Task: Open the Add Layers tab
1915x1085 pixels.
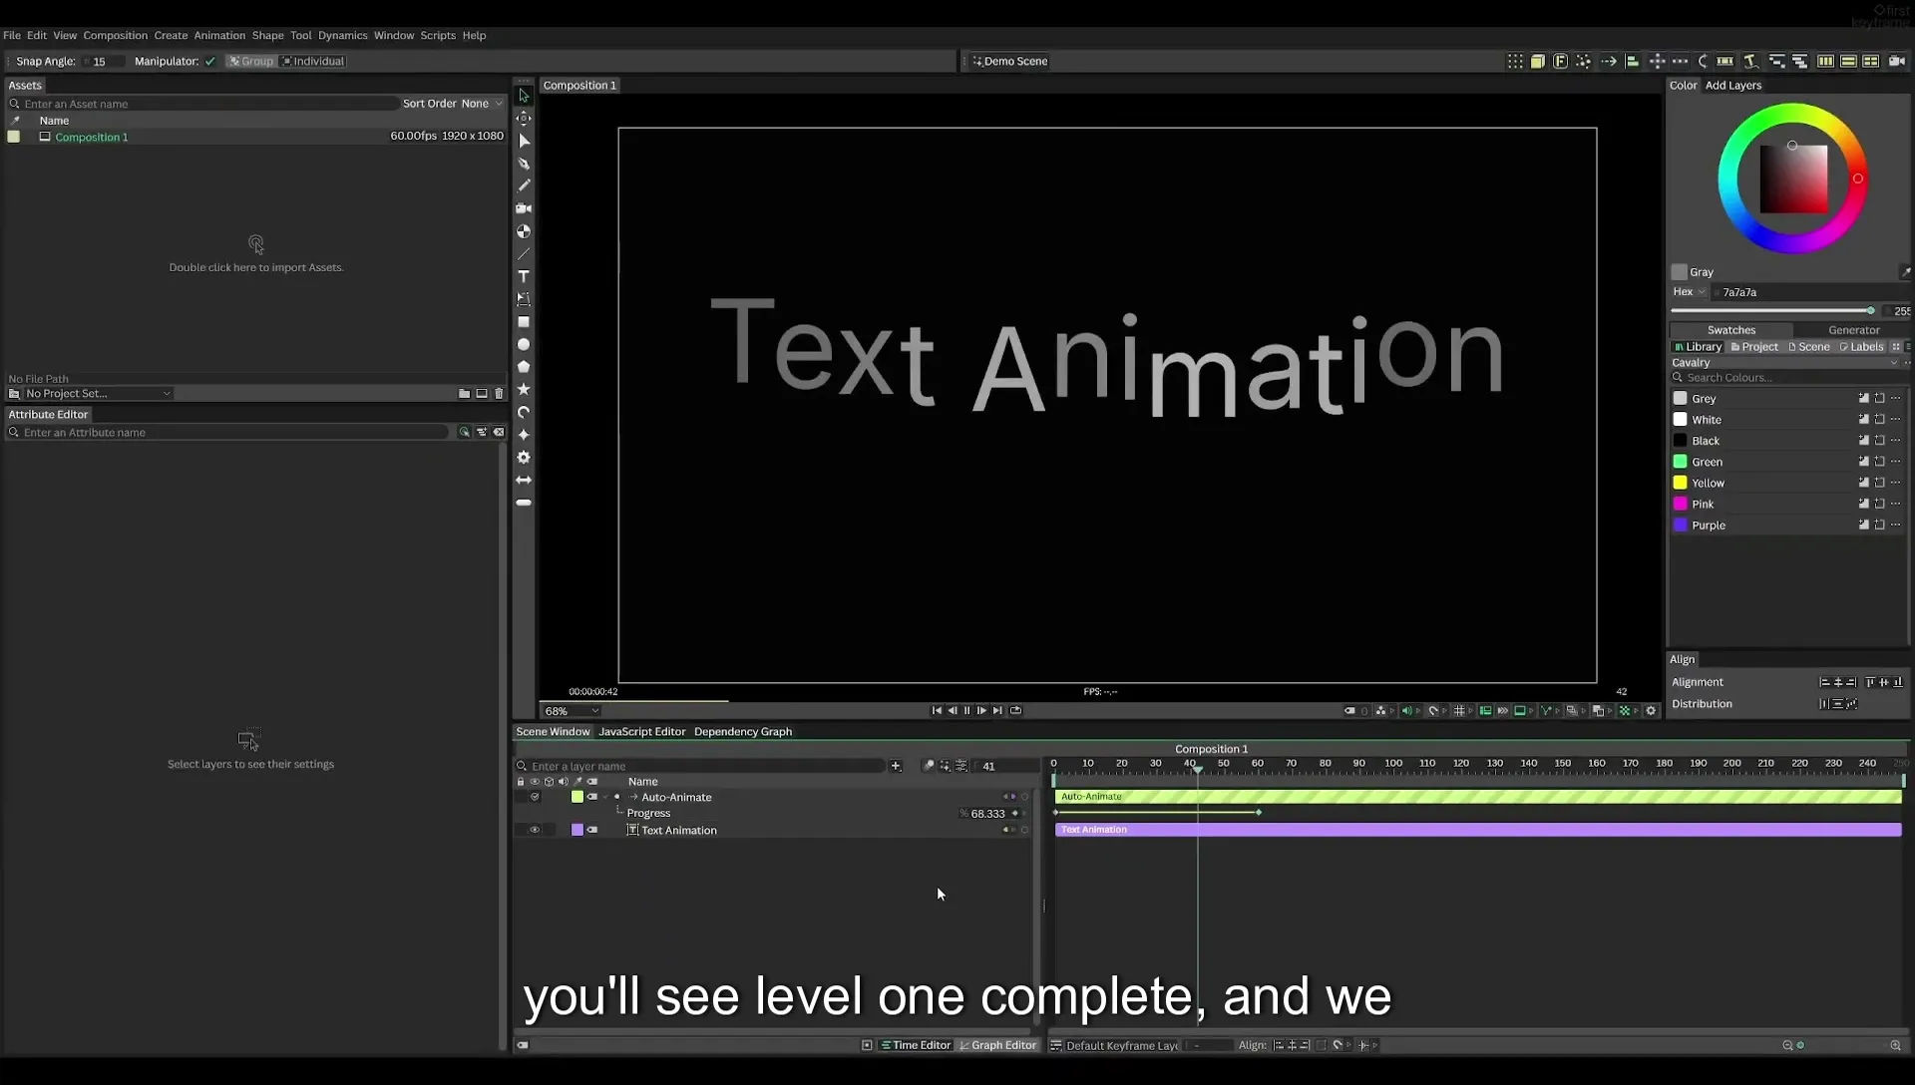Action: pos(1733,86)
